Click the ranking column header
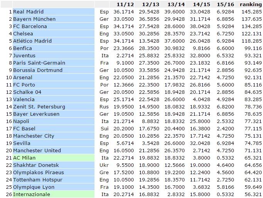This screenshot has height=198, width=263. tap(250, 4)
